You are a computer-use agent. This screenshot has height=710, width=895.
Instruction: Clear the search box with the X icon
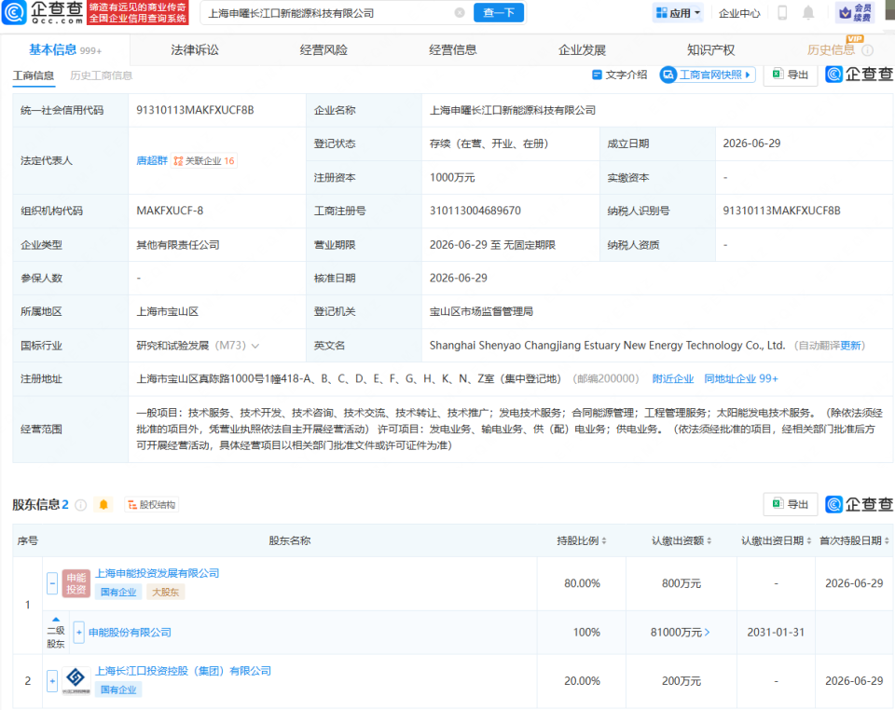[x=460, y=12]
